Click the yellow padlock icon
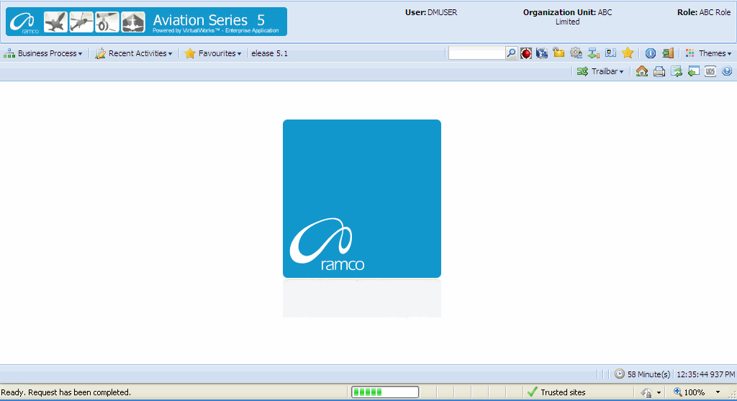 tap(559, 53)
